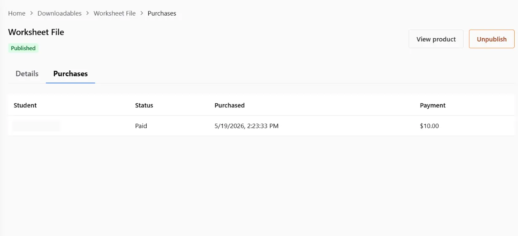Click the View product button
The height and width of the screenshot is (236, 518).
[436, 39]
